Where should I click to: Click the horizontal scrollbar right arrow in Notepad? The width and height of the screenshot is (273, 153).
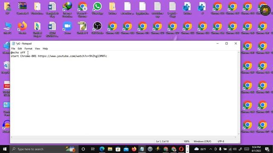(x=235, y=137)
